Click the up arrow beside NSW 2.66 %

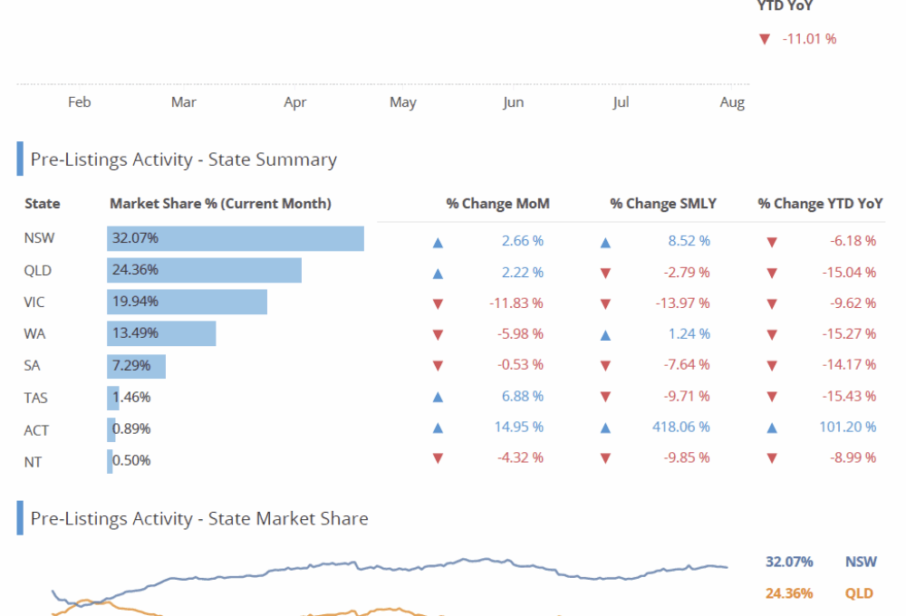click(438, 242)
